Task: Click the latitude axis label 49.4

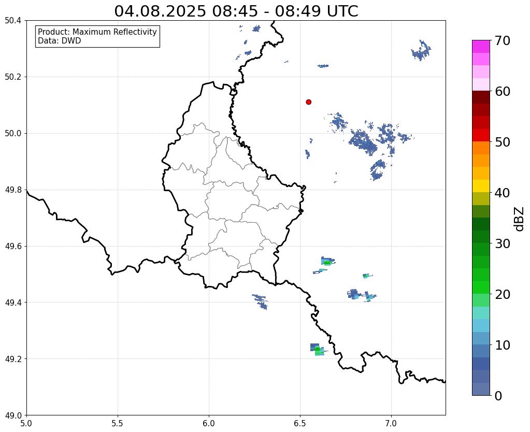Action: [13, 303]
